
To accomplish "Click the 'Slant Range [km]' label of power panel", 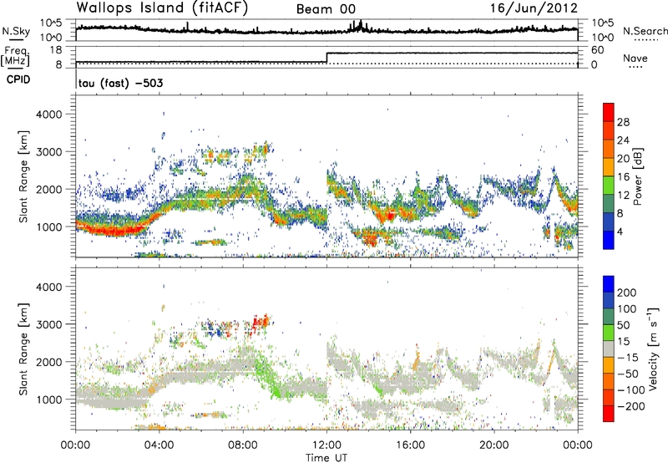I will (x=23, y=176).
